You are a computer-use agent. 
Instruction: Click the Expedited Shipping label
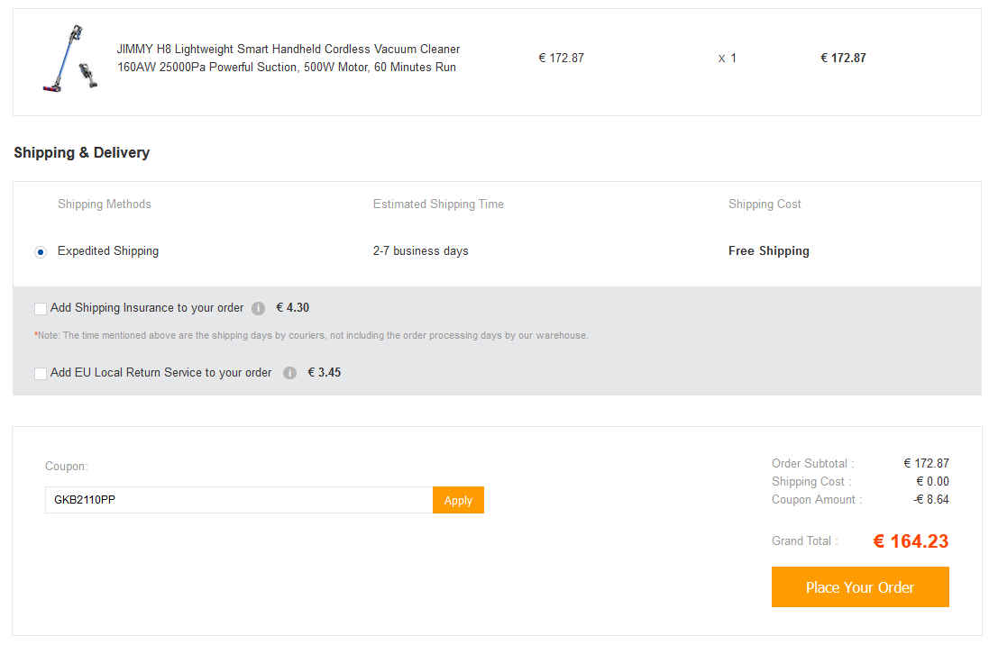pos(108,251)
